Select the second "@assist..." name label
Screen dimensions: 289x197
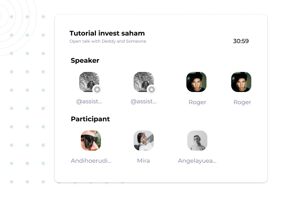click(x=144, y=102)
